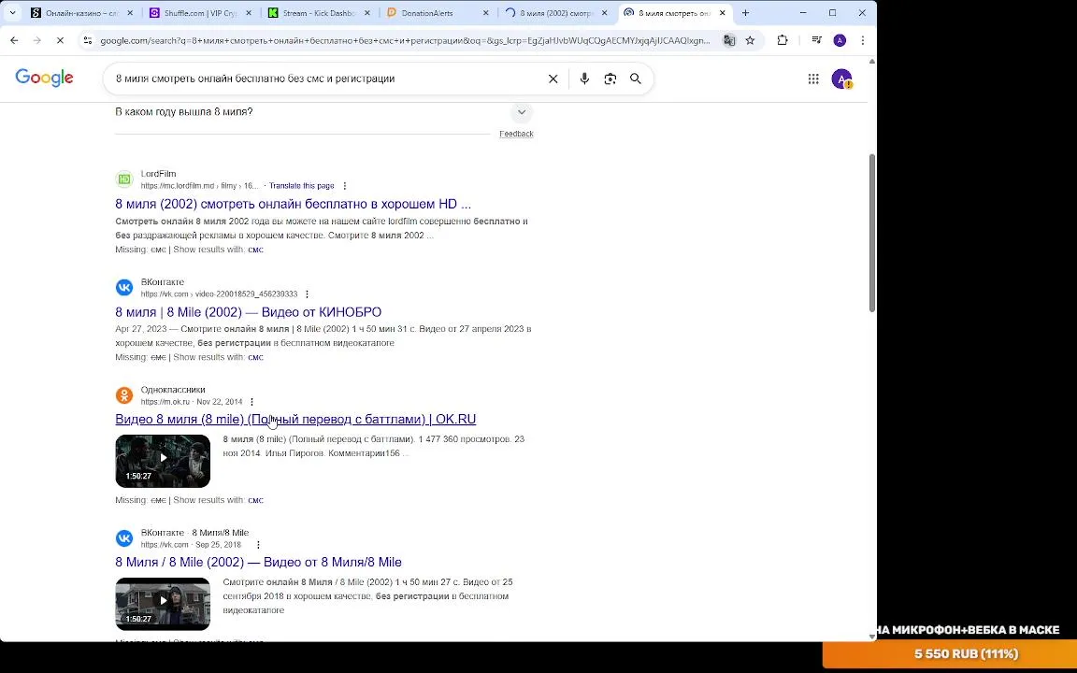Viewport: 1077px width, 673px height.
Task: Open Chrome profile avatar in toolbar
Action: [840, 40]
